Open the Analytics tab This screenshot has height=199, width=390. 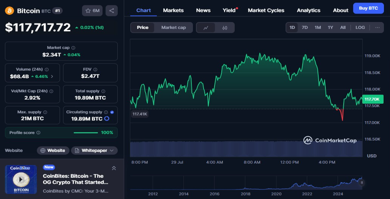pos(309,11)
